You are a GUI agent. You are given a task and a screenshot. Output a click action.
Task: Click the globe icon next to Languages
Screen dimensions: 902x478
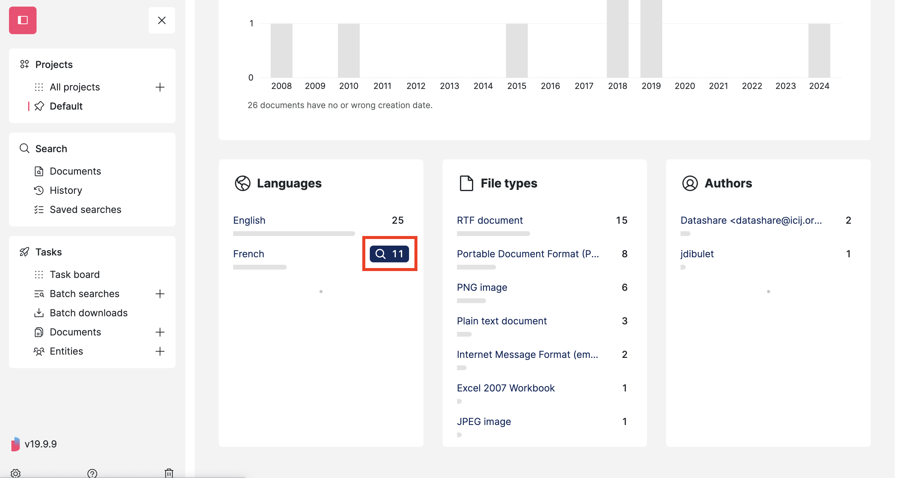(x=242, y=183)
